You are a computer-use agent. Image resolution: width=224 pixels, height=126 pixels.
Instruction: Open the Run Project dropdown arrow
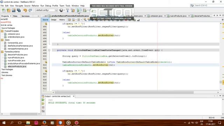tap(81, 10)
